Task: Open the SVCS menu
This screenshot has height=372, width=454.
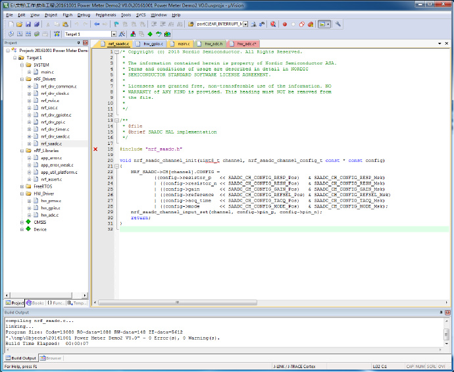Action: click(x=141, y=15)
